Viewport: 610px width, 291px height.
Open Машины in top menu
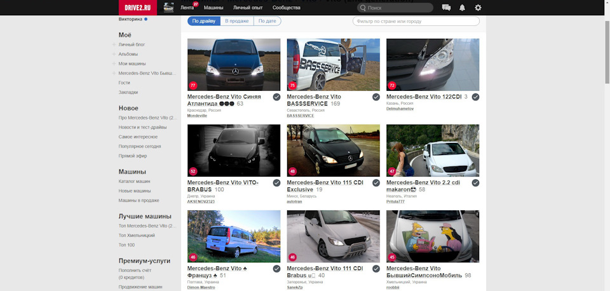[x=213, y=8]
